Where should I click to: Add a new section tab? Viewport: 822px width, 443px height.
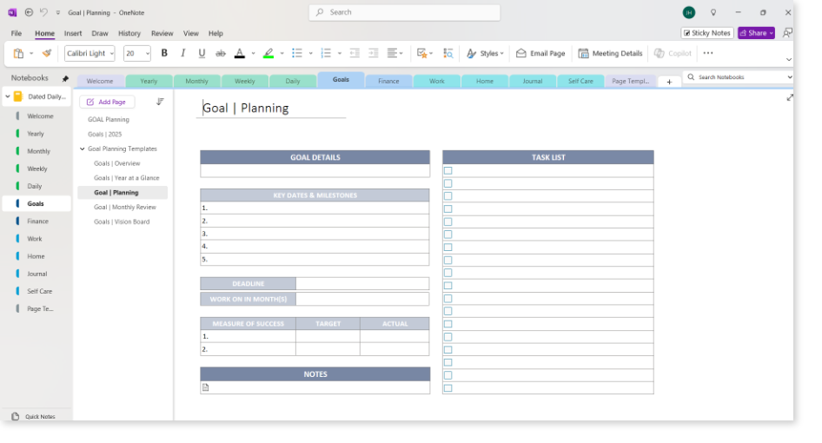coord(669,82)
